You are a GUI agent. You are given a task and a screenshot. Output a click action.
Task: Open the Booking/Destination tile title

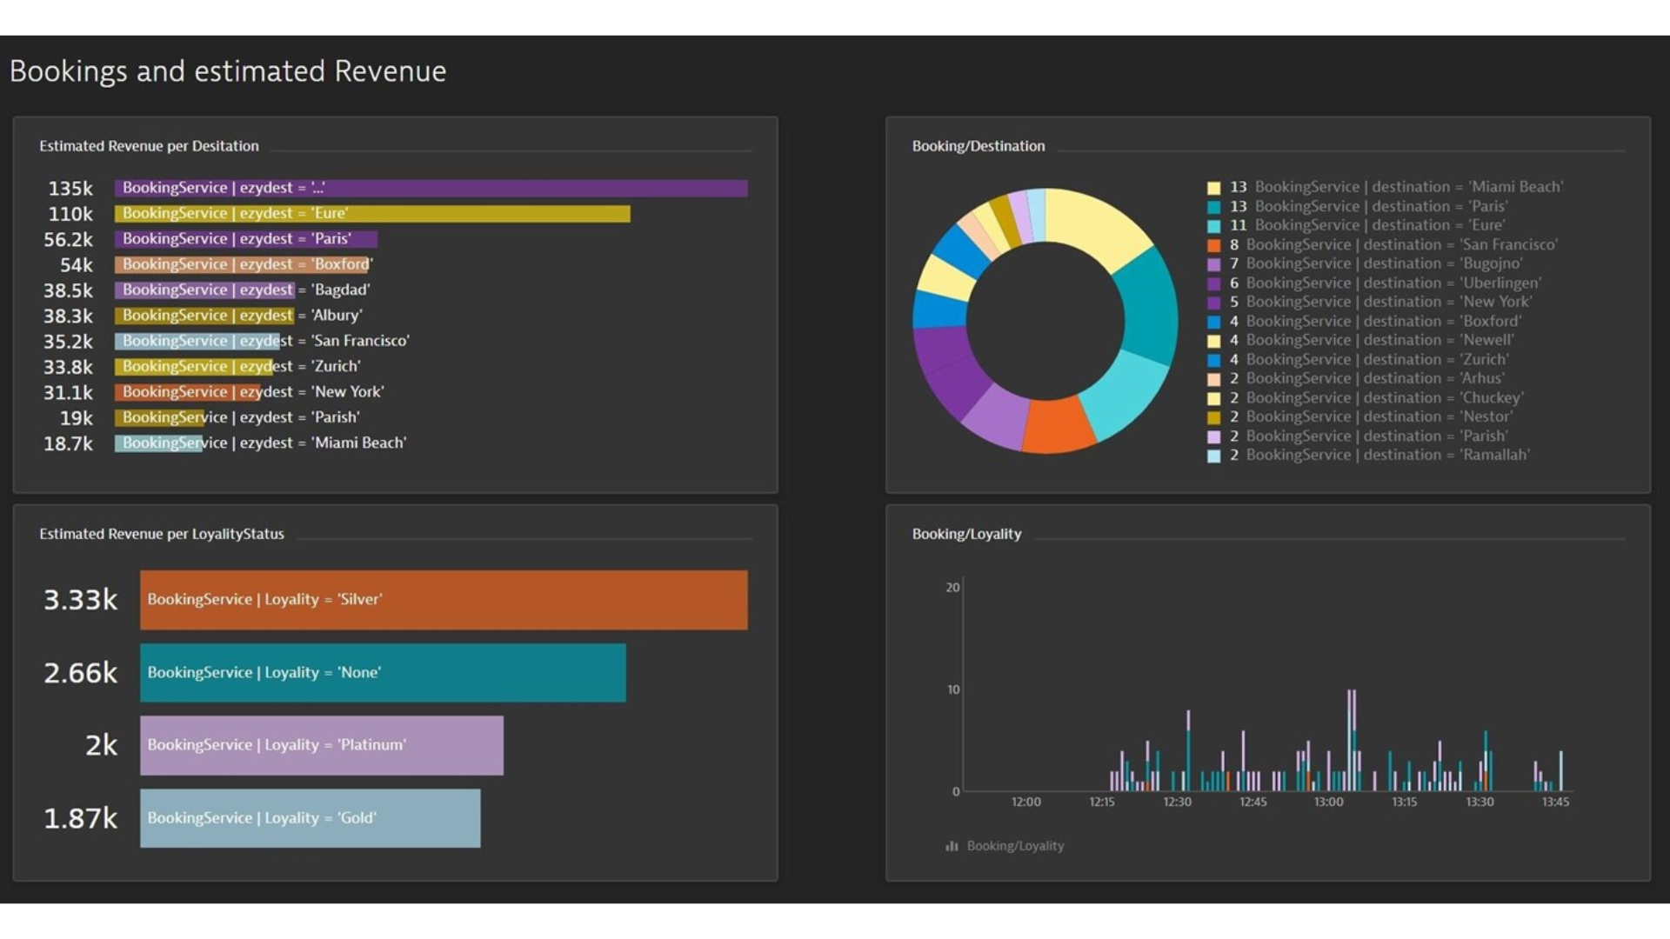tap(979, 146)
